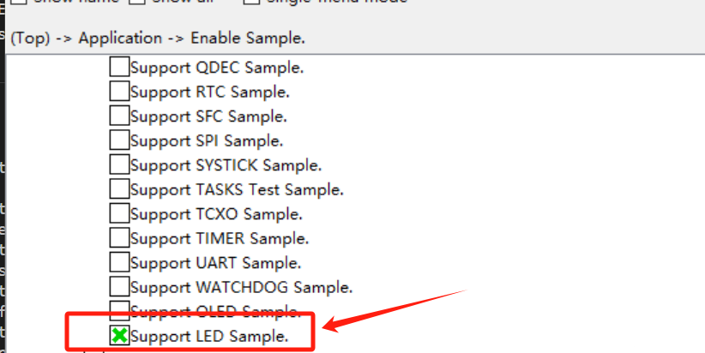Viewport: 705px width, 353px height.
Task: Select the 'Support WATCHDOG Sample.' label text
Action: [x=241, y=288]
